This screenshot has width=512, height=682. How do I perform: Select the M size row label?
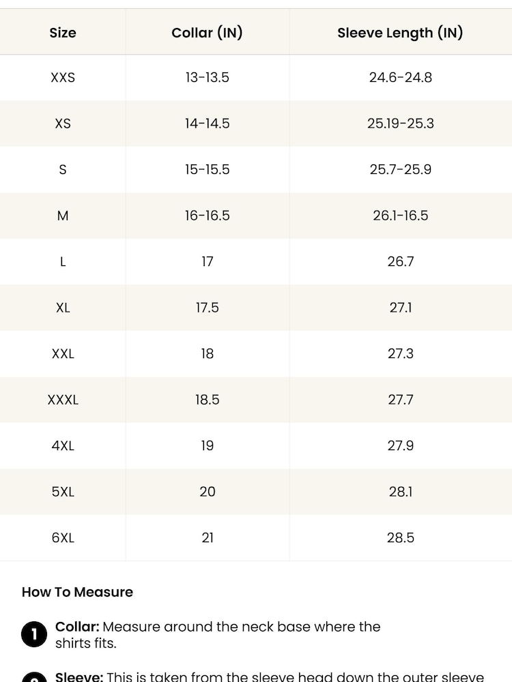(63, 216)
